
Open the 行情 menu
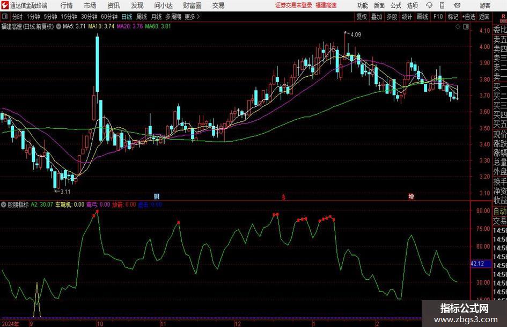pos(67,5)
